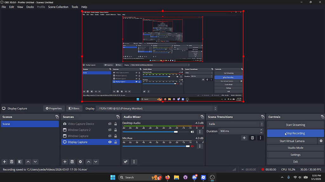Screen dimensions: 325x182
Task: Open the Docks menu
Action: tap(30, 7)
